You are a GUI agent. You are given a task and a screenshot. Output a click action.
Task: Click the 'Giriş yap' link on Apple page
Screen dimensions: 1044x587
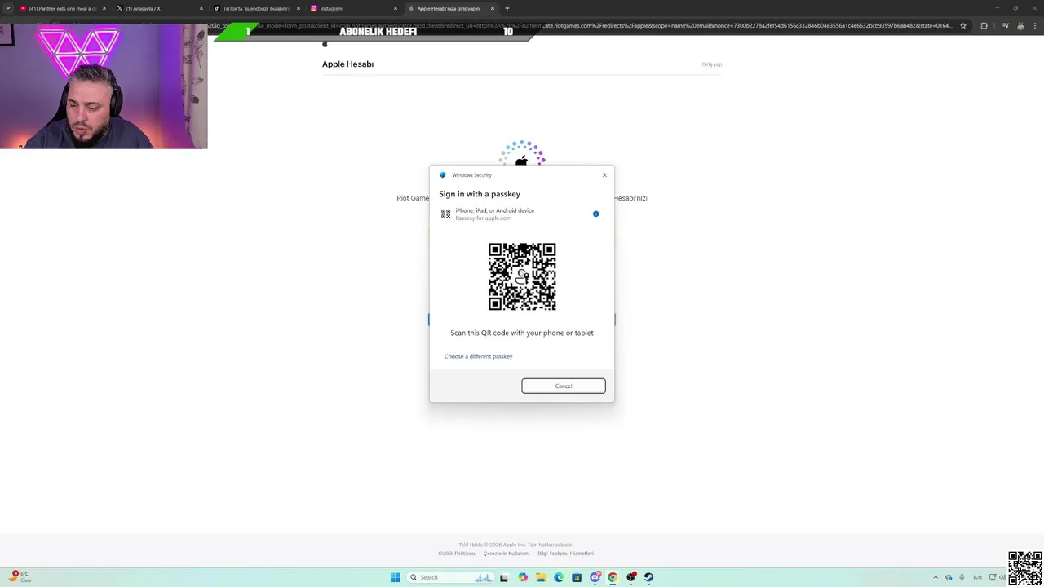712,64
